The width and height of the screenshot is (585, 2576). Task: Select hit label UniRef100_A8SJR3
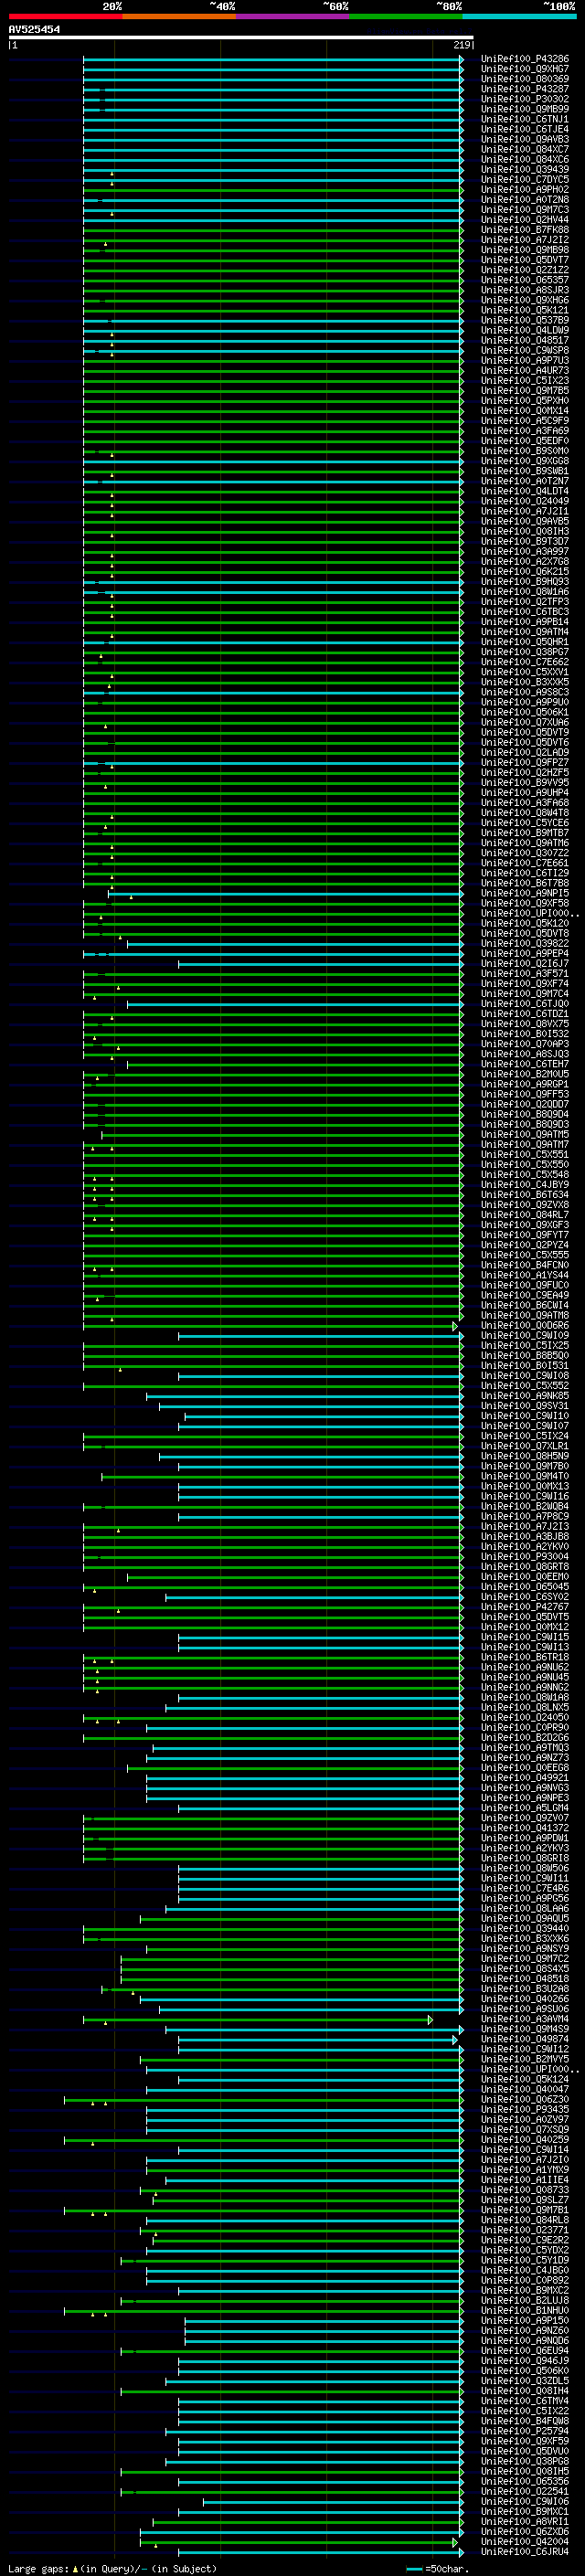tap(525, 290)
